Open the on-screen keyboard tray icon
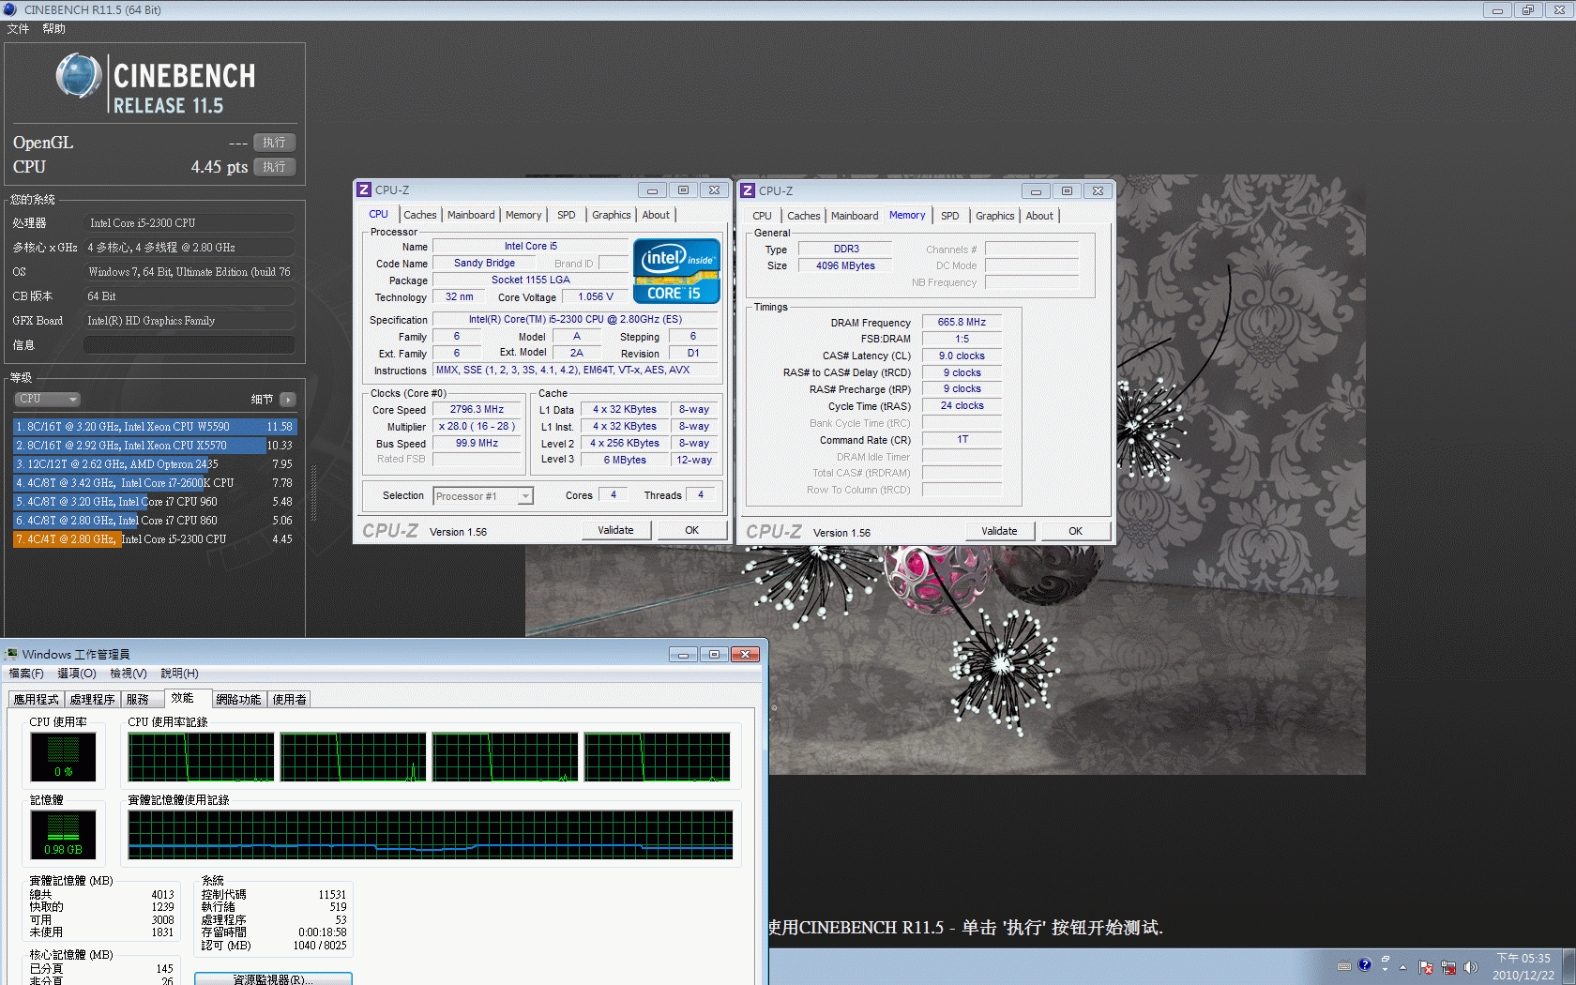The image size is (1576, 985). 1344,965
